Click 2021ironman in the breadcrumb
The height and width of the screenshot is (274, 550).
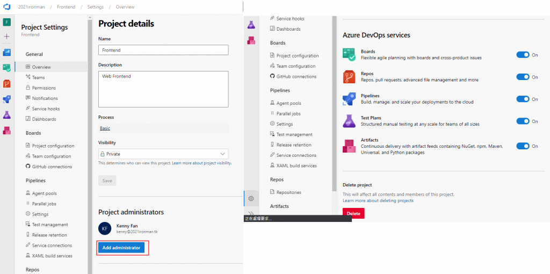32,7
